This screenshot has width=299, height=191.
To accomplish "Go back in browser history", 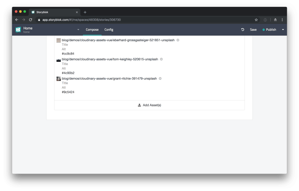I will tap(17, 20).
